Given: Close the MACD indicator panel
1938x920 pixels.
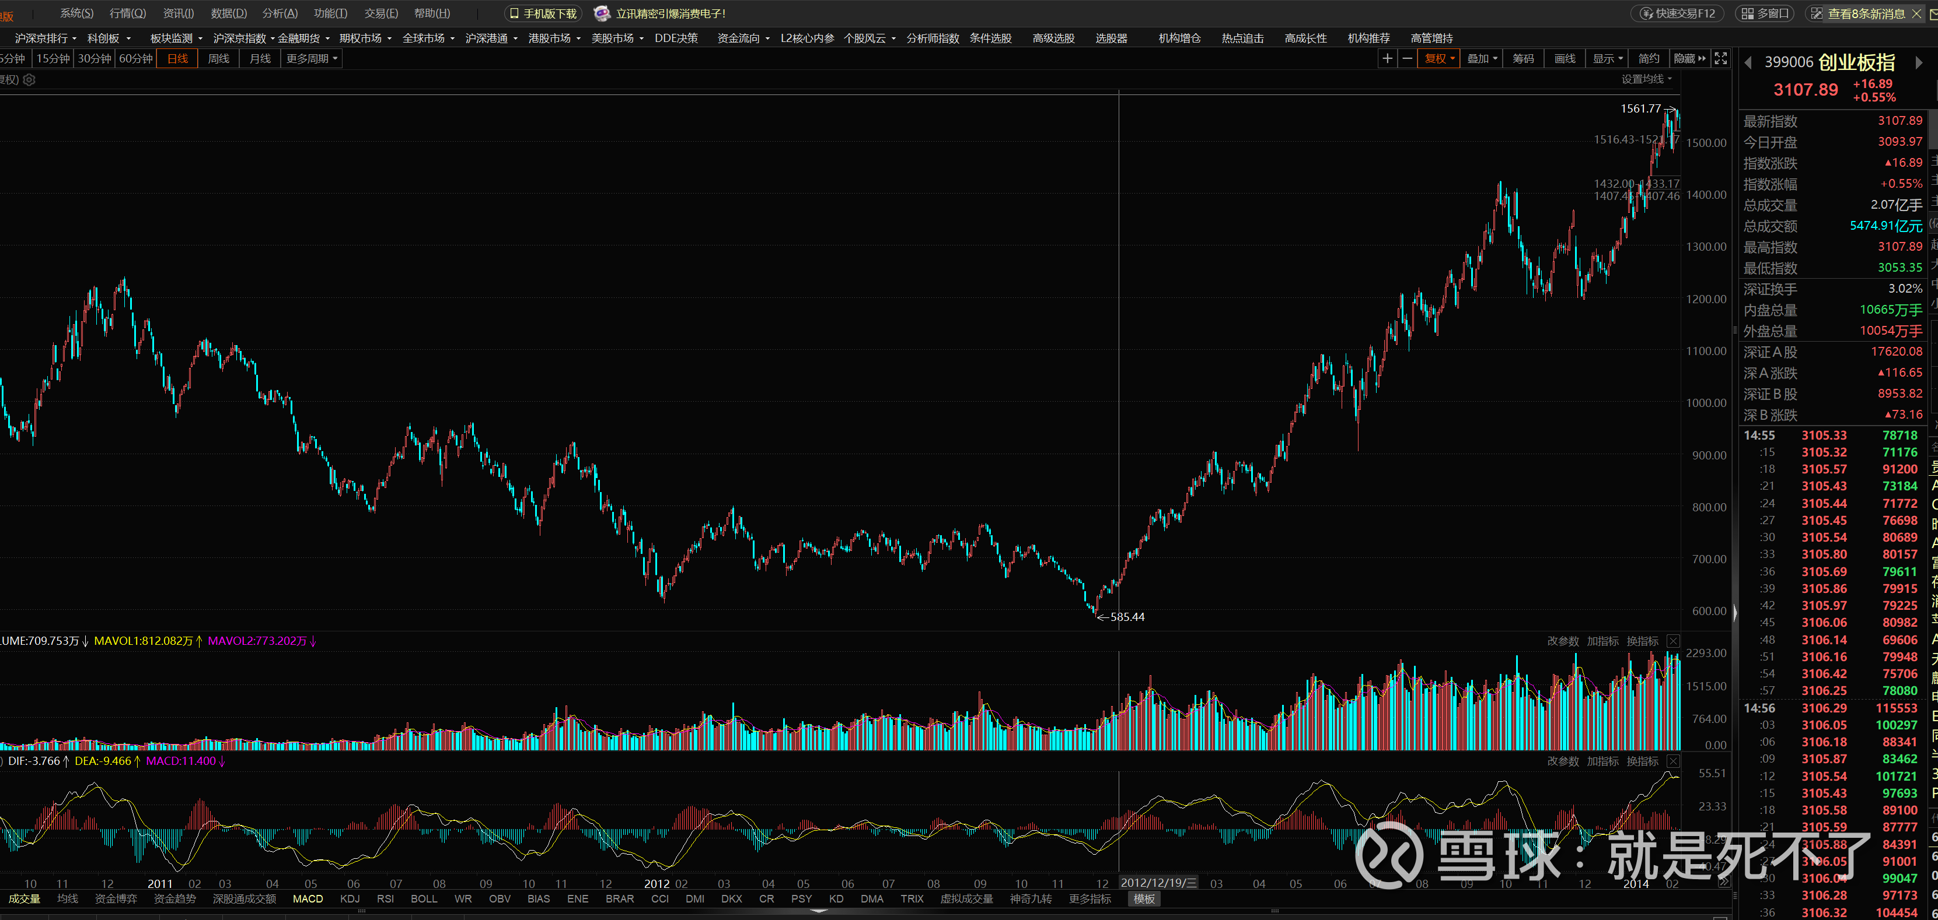Looking at the screenshot, I should [1673, 761].
